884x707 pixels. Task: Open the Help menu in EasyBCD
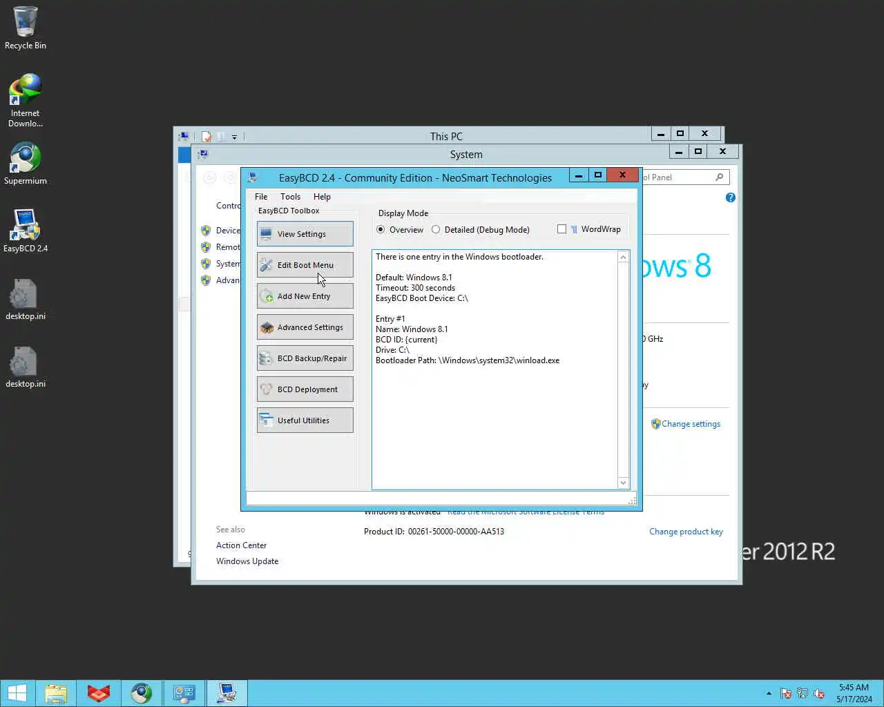[x=322, y=197]
